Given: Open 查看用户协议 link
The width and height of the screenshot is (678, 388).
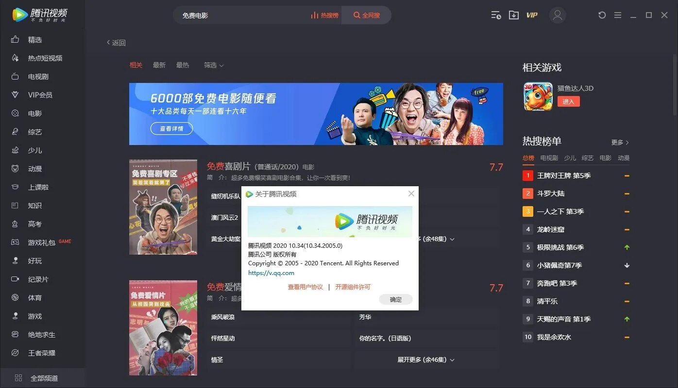Looking at the screenshot, I should click(305, 287).
